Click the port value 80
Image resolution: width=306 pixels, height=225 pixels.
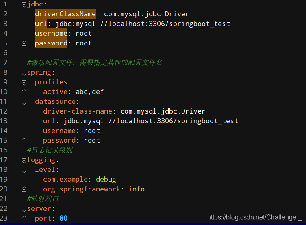(63, 218)
